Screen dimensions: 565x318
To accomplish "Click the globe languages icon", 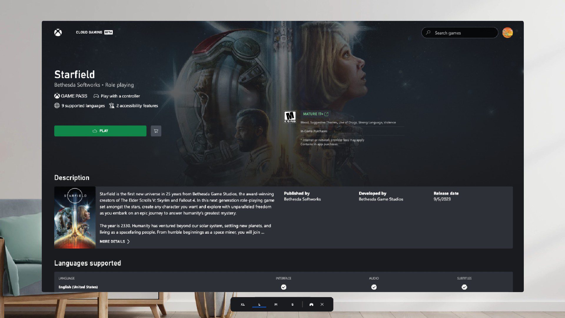I will click(x=57, y=106).
